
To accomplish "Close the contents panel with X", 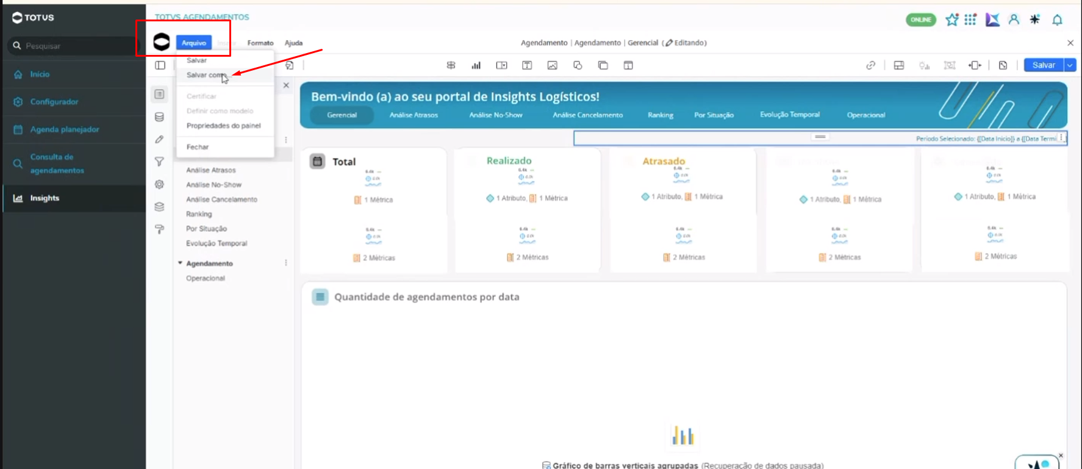I will click(286, 85).
